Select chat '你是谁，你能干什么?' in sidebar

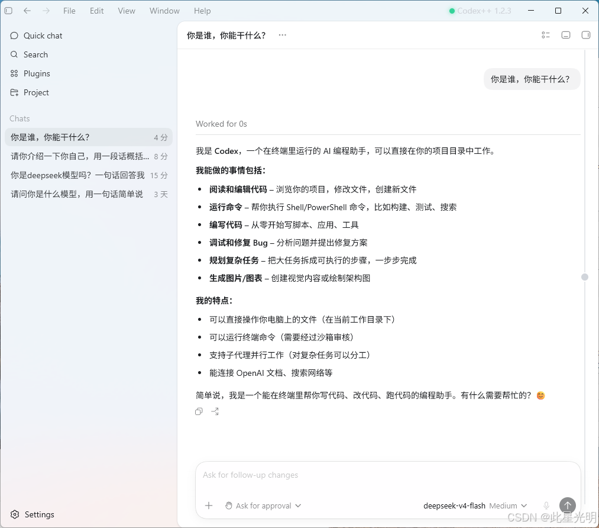pyautogui.click(x=89, y=137)
